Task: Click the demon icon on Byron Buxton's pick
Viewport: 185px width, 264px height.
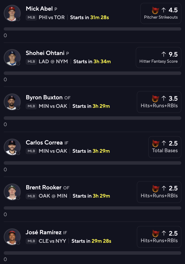Action: coord(155,99)
